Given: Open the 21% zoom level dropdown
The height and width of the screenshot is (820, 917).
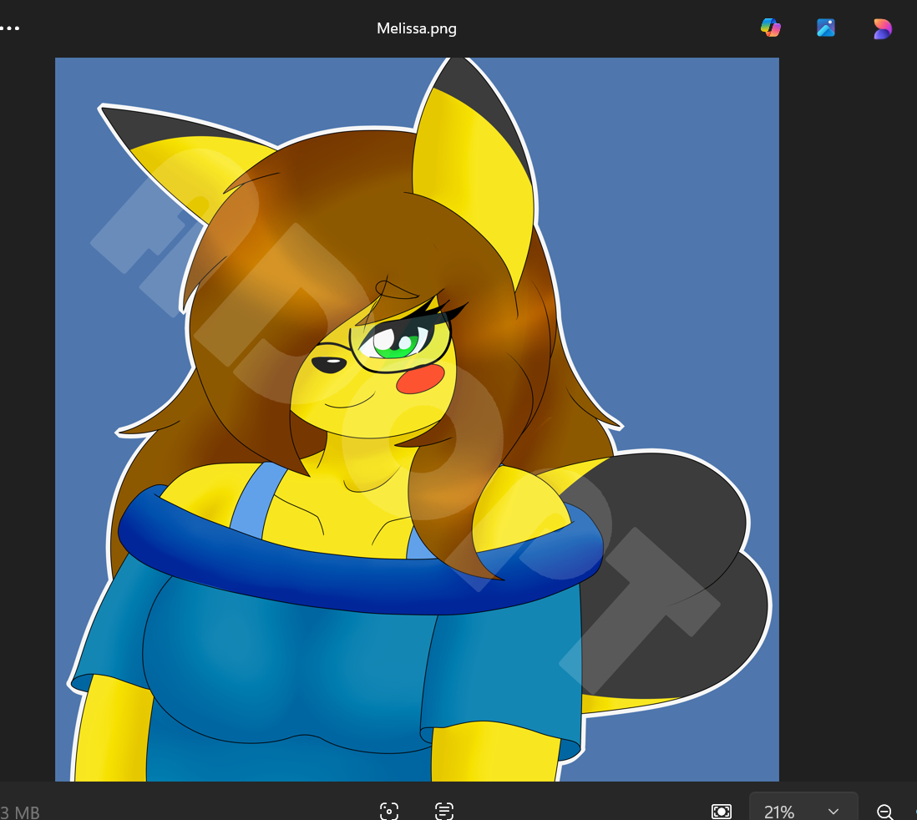Looking at the screenshot, I should [803, 811].
